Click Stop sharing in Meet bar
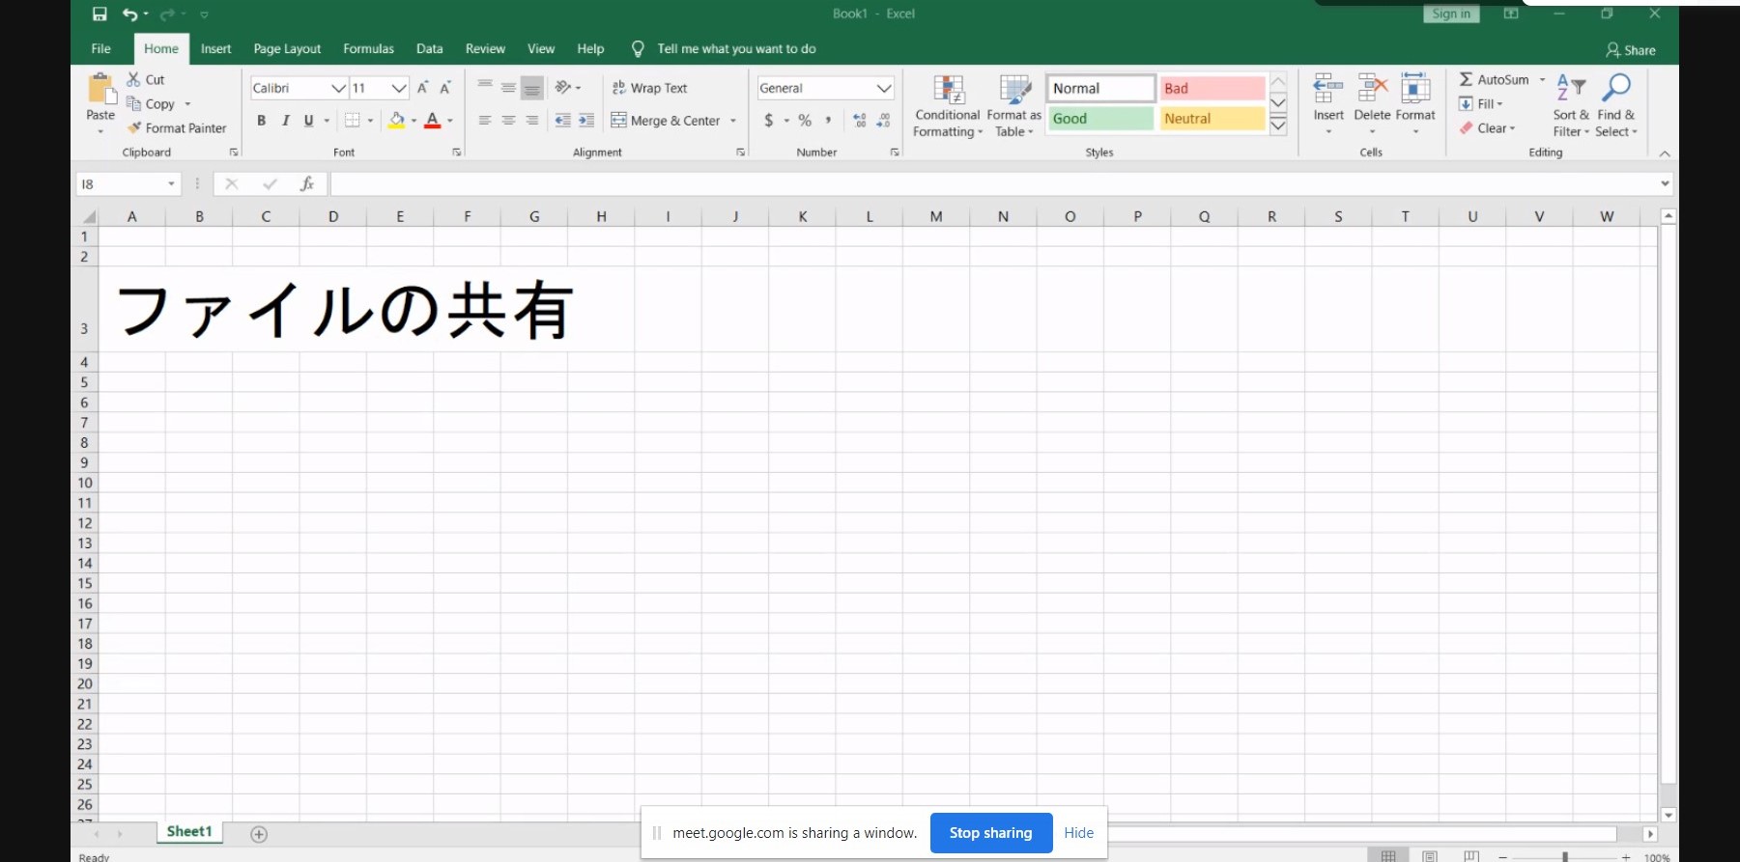This screenshot has height=862, width=1740. [990, 832]
